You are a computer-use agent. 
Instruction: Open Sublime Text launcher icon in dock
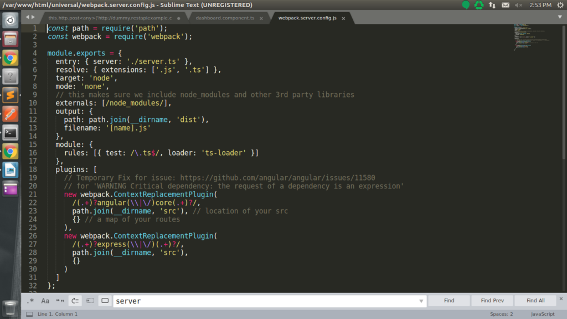coord(10,95)
